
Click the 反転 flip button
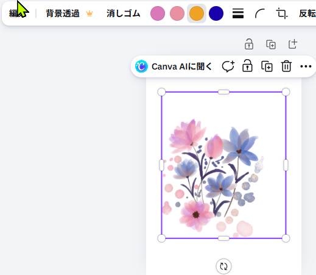pyautogui.click(x=307, y=13)
